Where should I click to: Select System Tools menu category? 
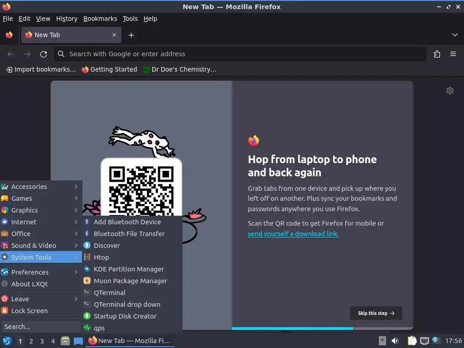coord(41,257)
